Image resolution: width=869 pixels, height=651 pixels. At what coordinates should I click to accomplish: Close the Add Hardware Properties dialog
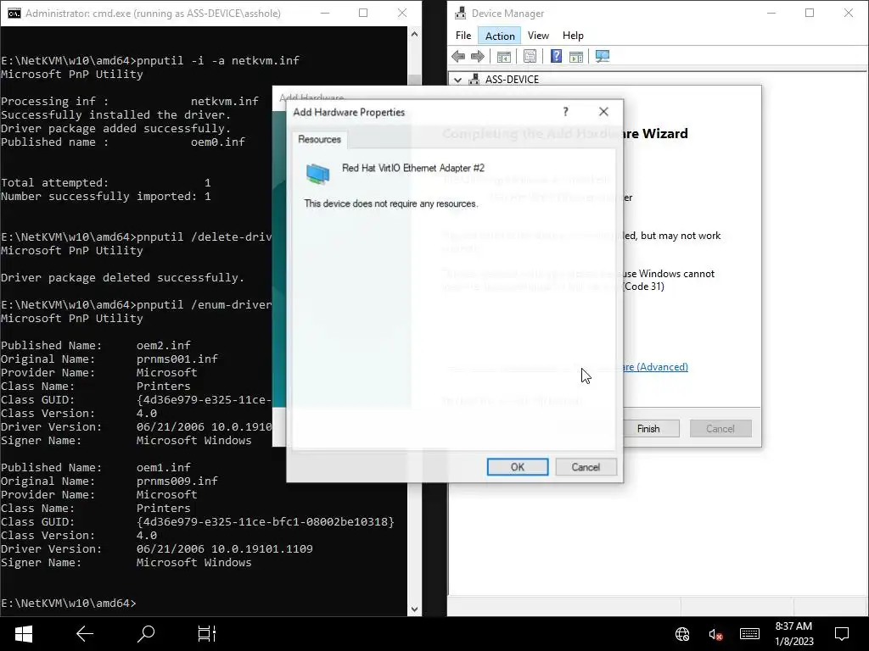point(603,112)
